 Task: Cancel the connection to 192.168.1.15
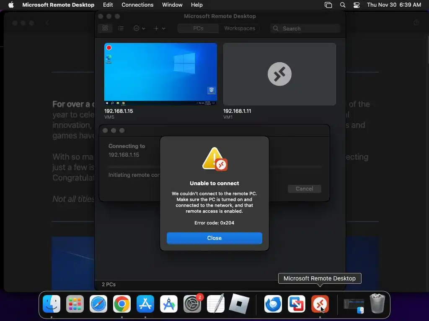[304, 189]
